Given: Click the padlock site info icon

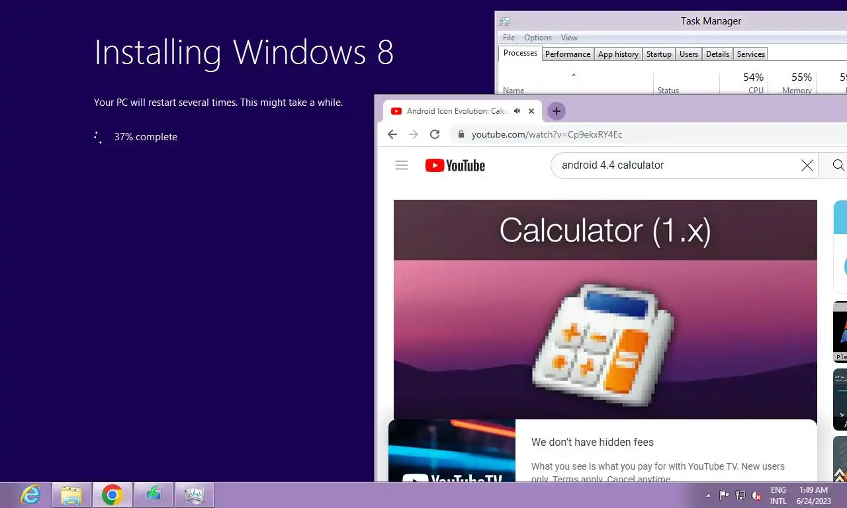Looking at the screenshot, I should pos(461,134).
